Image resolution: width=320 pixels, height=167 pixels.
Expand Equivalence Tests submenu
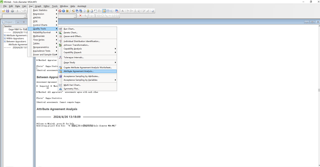(x=43, y=51)
